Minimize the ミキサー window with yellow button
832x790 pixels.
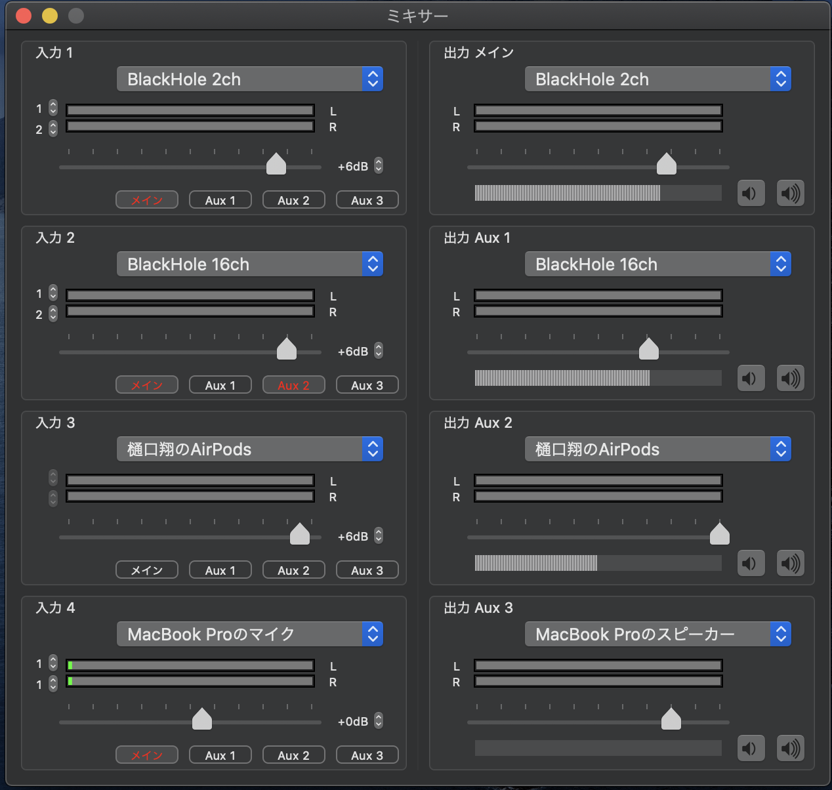click(x=50, y=16)
